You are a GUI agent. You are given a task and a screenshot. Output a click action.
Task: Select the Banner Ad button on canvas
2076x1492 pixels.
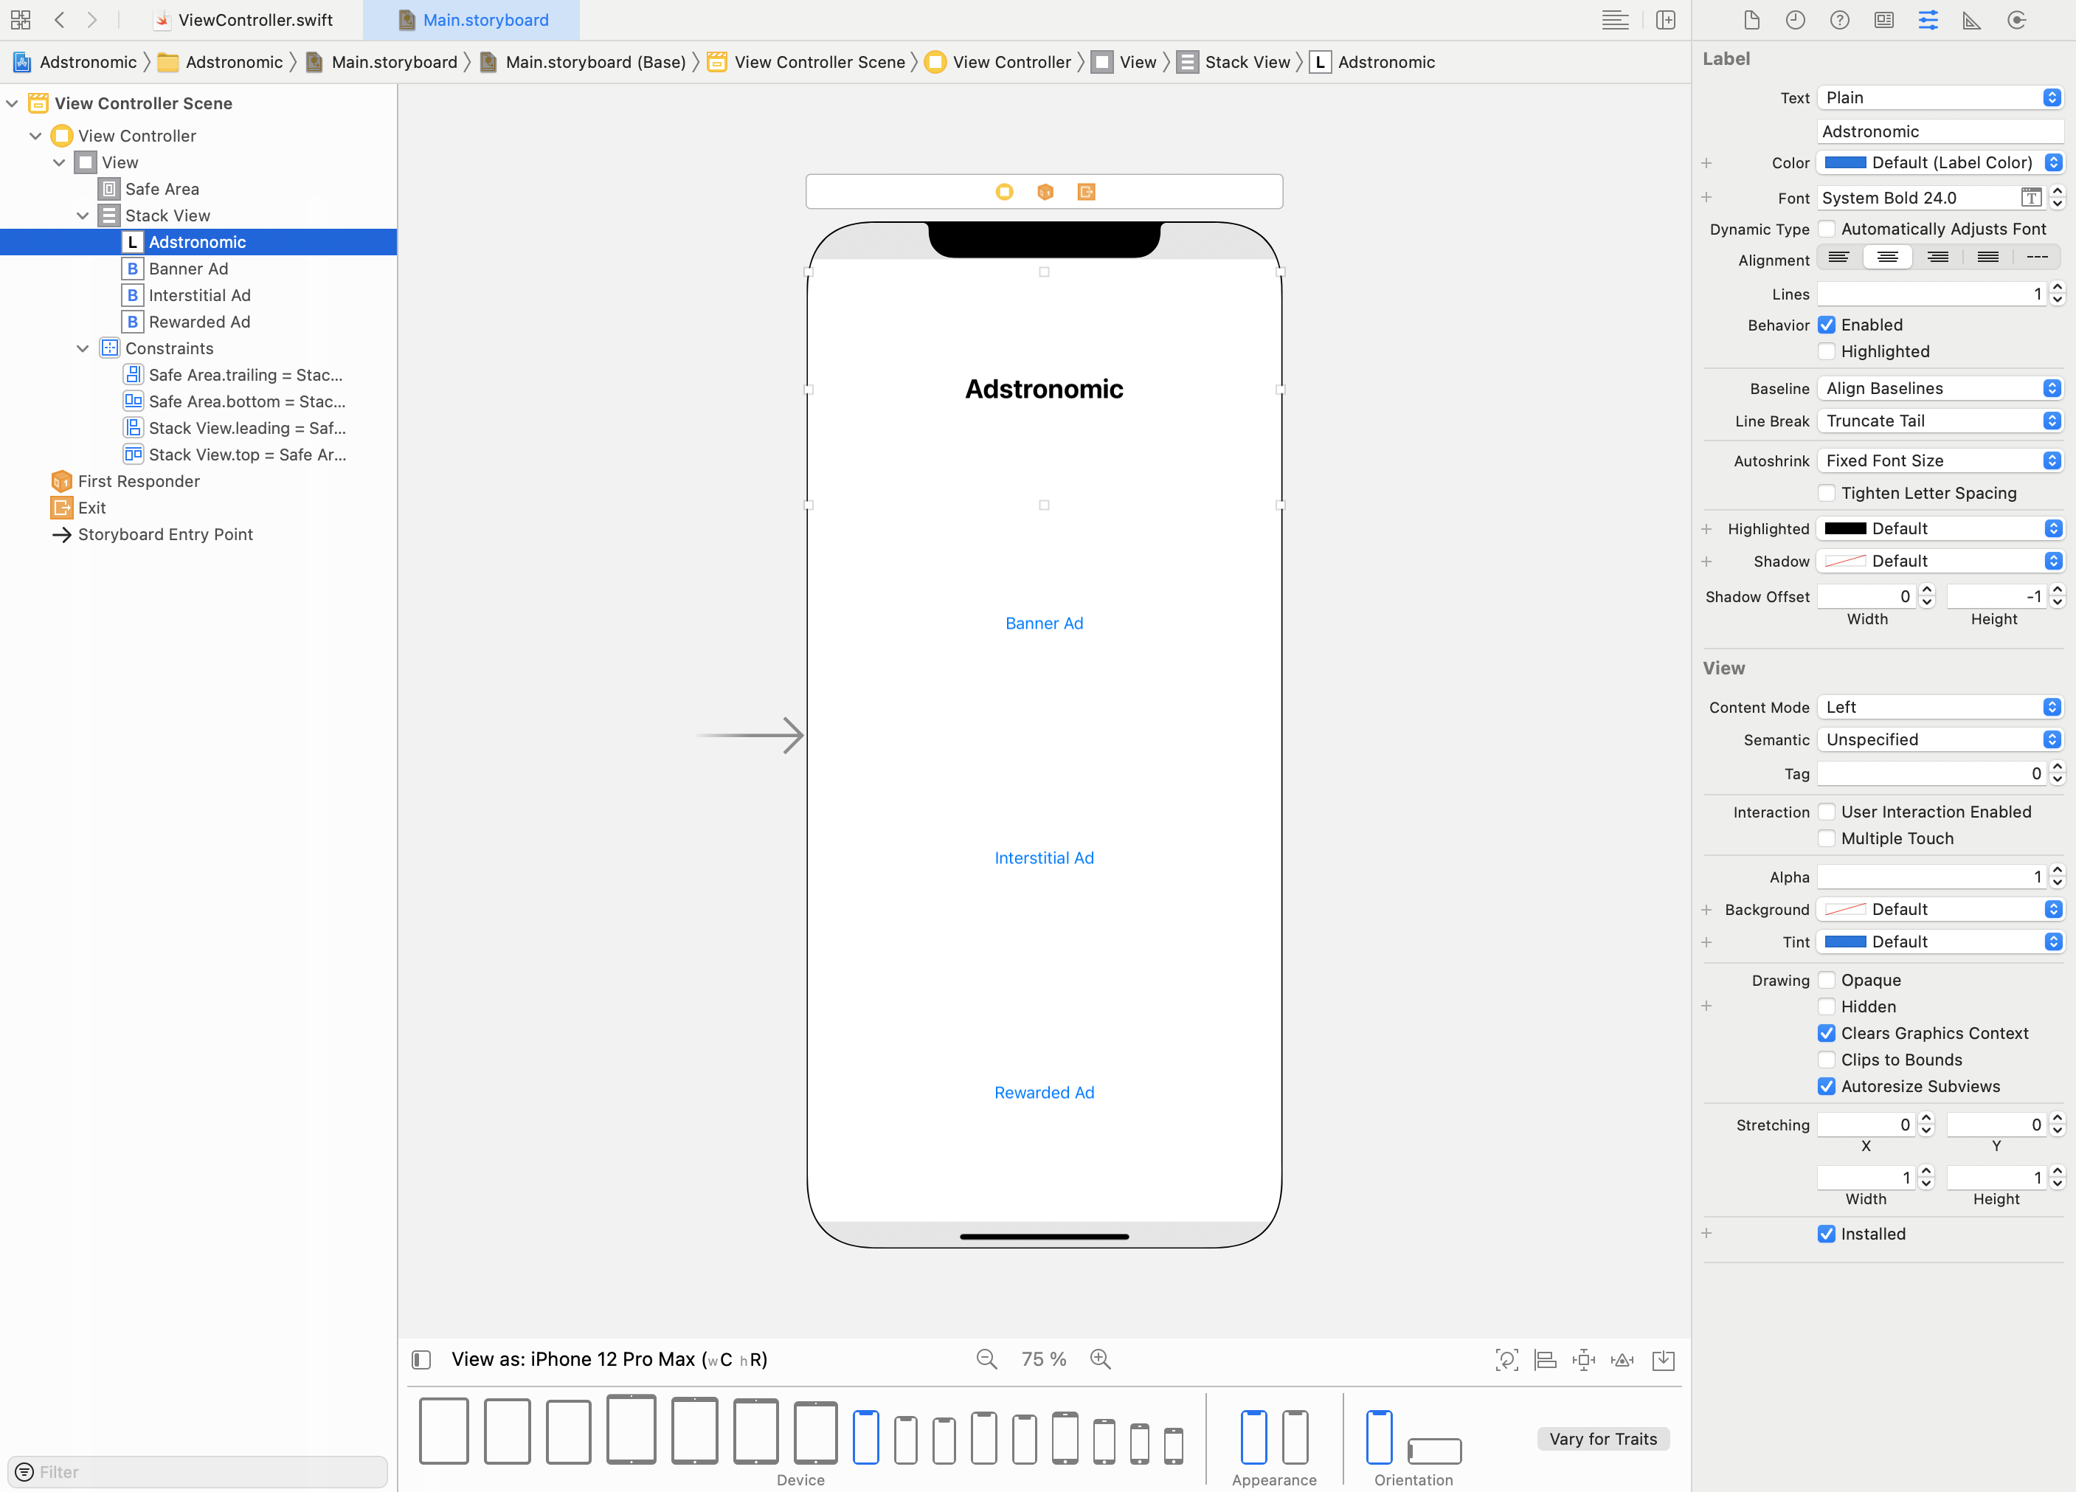1043,624
